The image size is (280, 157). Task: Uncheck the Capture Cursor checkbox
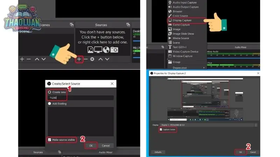[161, 129]
